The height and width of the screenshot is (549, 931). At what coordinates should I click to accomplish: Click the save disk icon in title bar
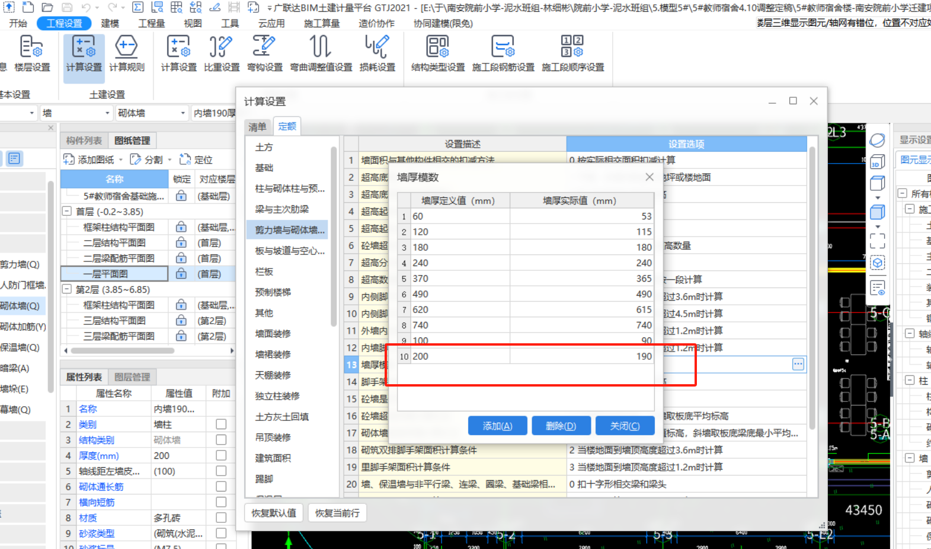[67, 7]
